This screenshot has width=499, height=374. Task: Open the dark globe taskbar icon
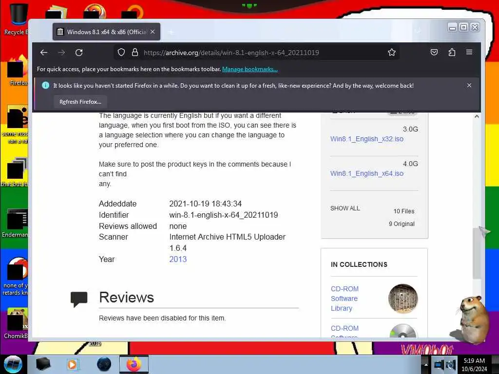click(x=104, y=364)
